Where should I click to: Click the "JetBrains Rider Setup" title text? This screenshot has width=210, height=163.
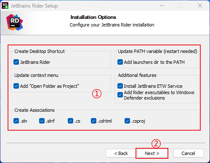click(x=35, y=6)
